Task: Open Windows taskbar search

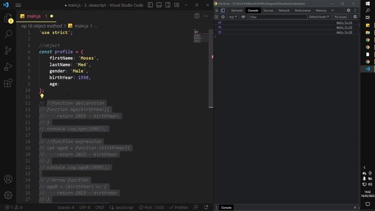Action: click(368, 11)
